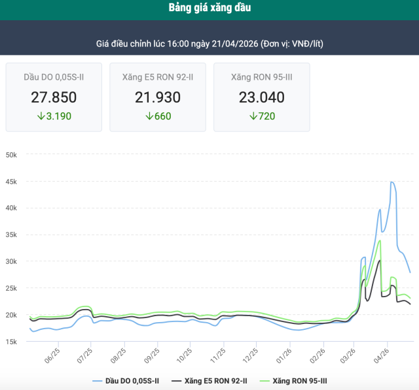Click the price adjustment date subtitle
The image size is (419, 390).
coord(209,44)
